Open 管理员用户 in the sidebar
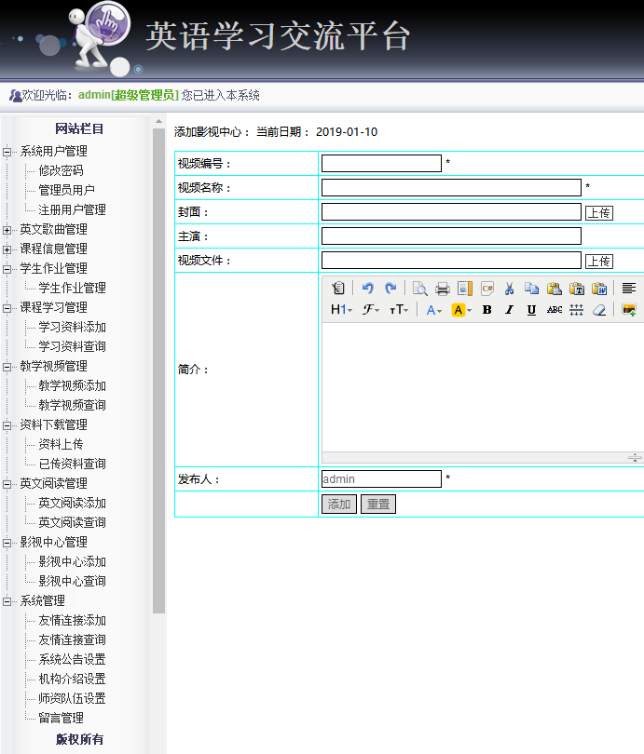 [x=67, y=190]
